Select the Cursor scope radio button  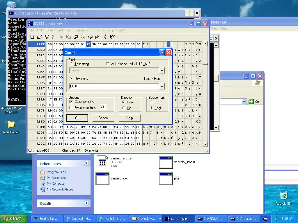(151, 102)
